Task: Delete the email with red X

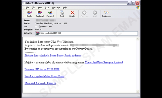Action: (x=72, y=14)
